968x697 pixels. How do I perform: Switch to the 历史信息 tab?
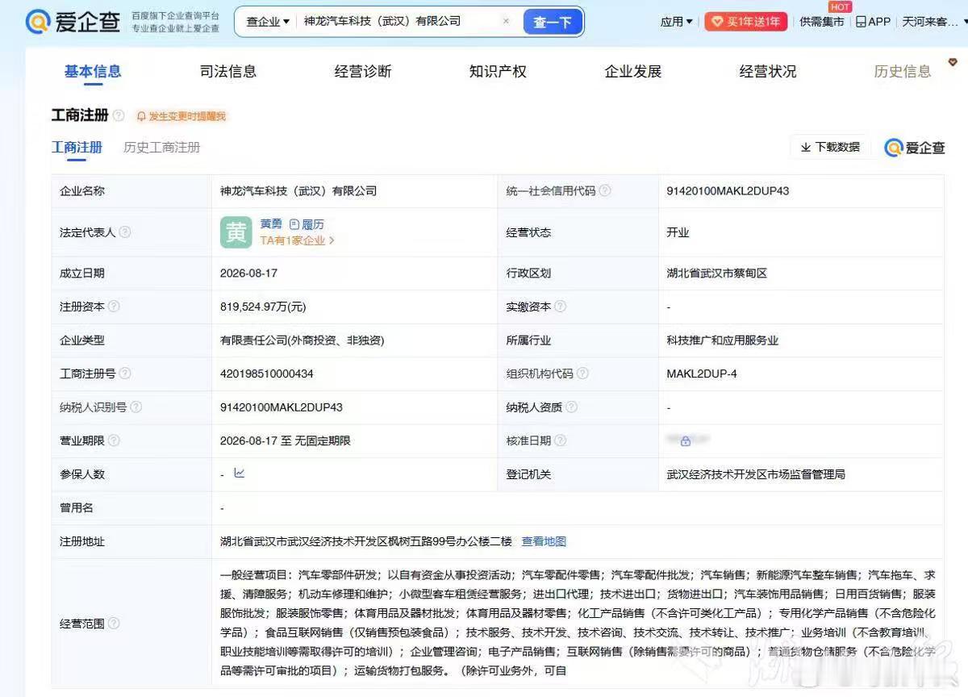[x=903, y=71]
